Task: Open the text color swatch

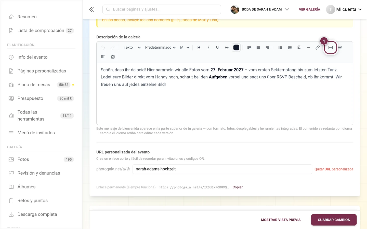Action: [236, 48]
